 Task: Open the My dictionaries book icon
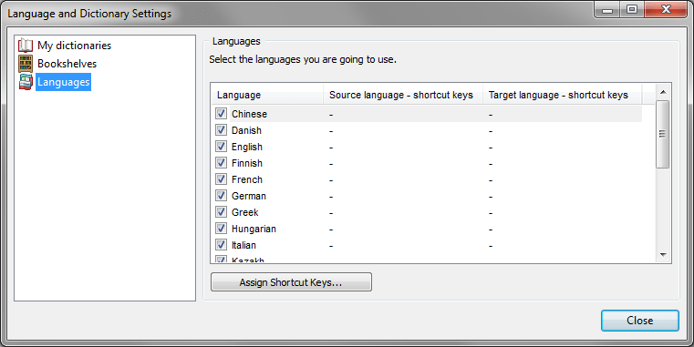(x=26, y=46)
